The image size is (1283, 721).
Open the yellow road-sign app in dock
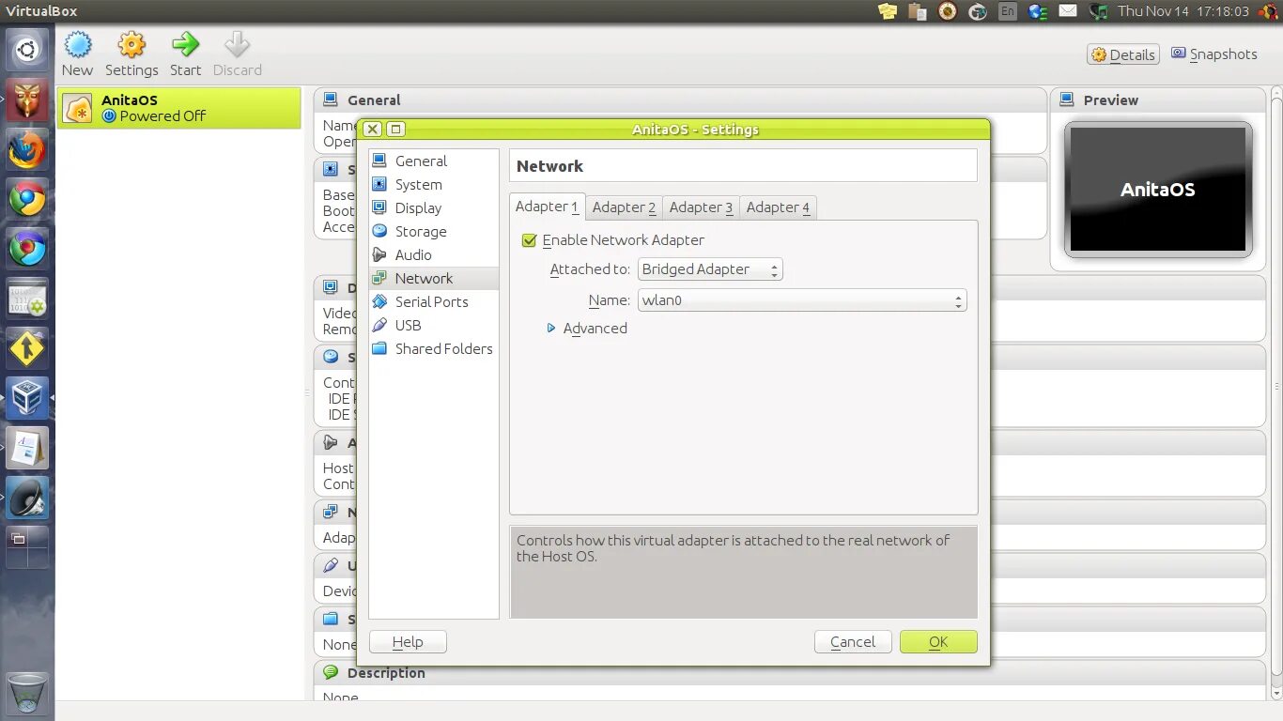[27, 347]
